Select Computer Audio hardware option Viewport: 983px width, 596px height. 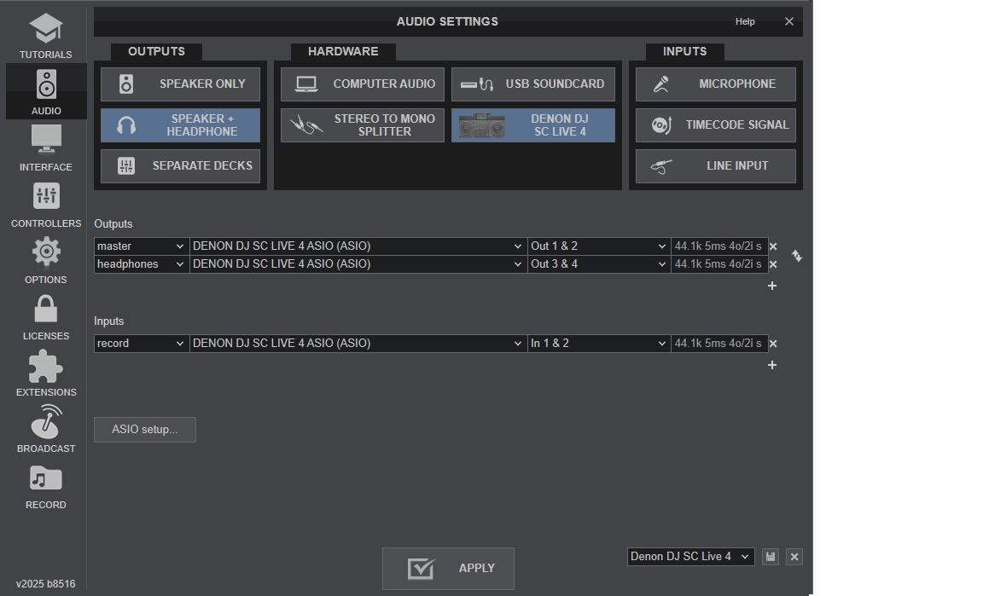point(363,84)
